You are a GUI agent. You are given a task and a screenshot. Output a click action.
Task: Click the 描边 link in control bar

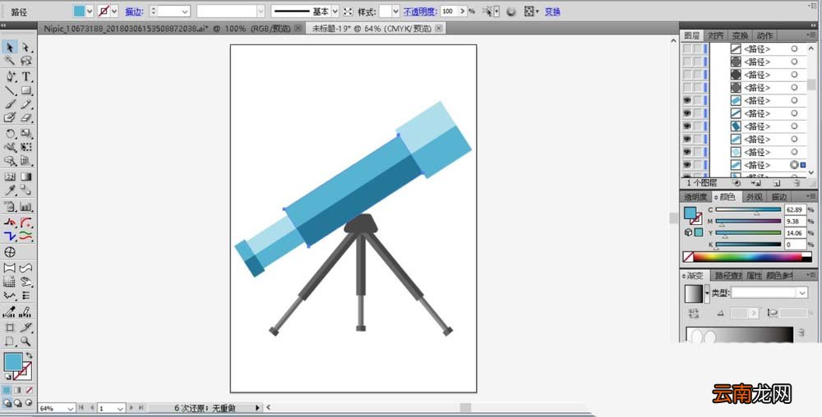[134, 11]
